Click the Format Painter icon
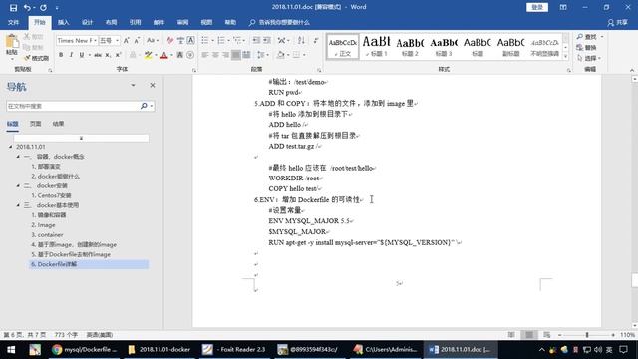This screenshot has height=359, width=638. pos(36,58)
